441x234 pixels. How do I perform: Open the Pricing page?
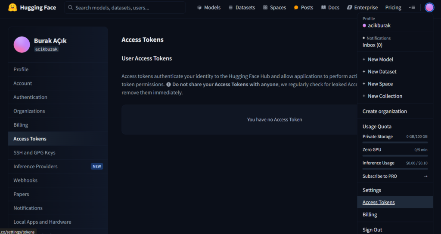(393, 8)
